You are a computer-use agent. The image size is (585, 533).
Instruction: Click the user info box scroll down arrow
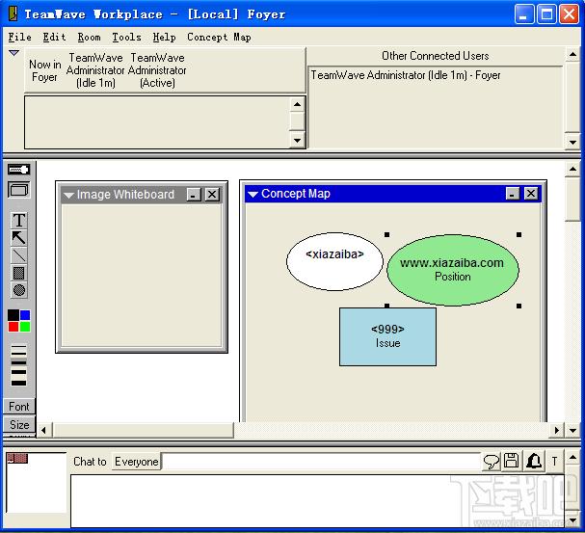pyautogui.click(x=297, y=141)
